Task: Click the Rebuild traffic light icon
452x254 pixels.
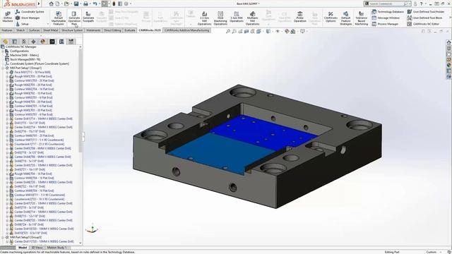Action: (114, 4)
